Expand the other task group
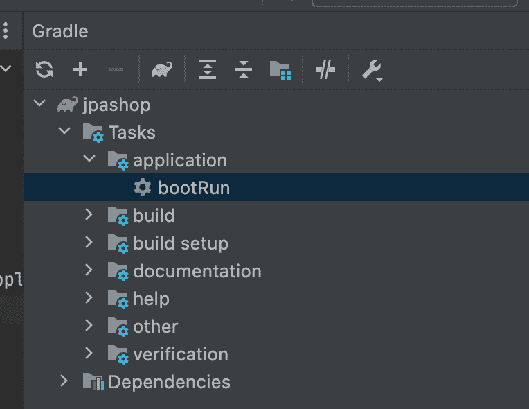 pos(89,325)
